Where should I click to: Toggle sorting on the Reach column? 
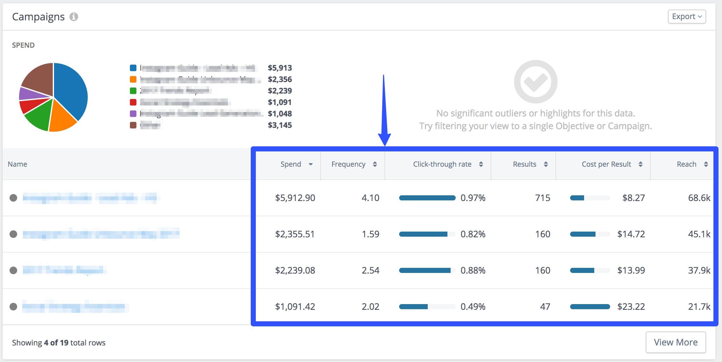(x=706, y=164)
